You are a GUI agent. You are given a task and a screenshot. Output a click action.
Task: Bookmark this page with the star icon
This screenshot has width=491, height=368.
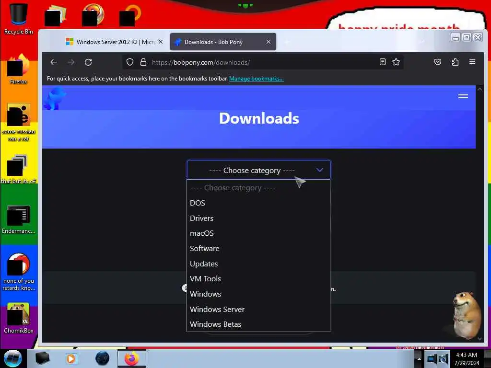click(x=396, y=62)
